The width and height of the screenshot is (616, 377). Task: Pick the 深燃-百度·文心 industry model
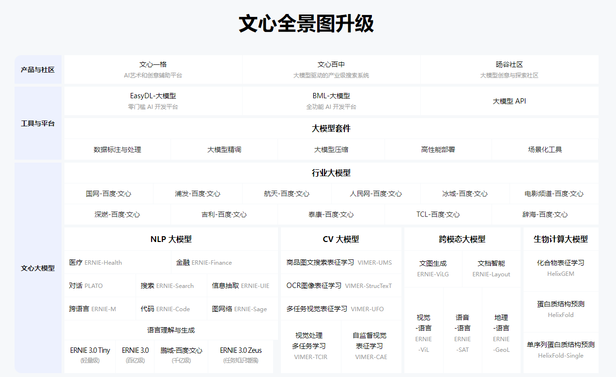(117, 214)
